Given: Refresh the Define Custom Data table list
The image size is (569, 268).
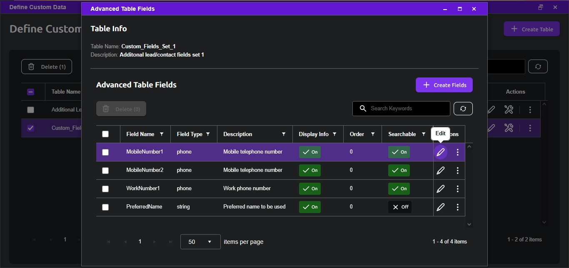Looking at the screenshot, I should pyautogui.click(x=538, y=67).
